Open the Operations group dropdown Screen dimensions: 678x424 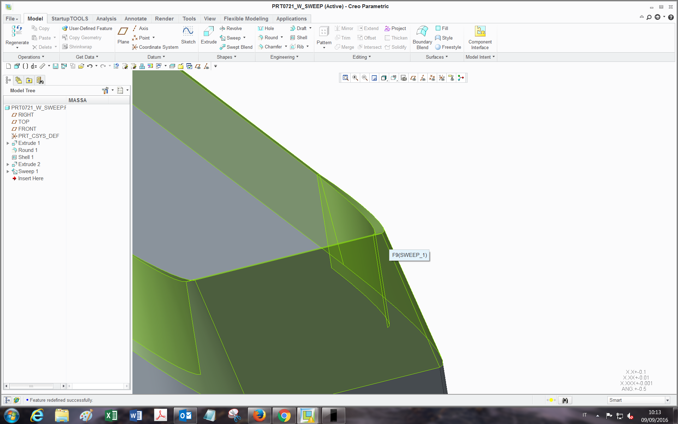click(x=31, y=57)
